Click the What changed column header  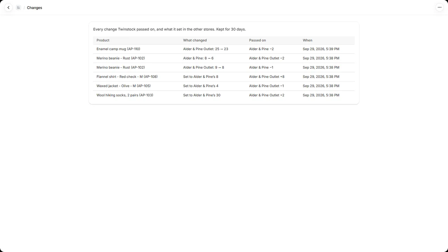[195, 40]
